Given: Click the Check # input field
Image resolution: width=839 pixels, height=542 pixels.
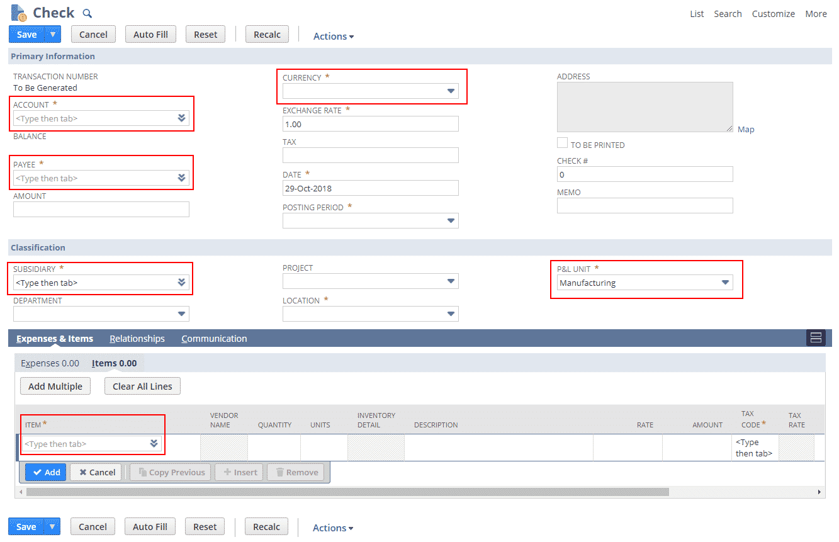Looking at the screenshot, I should (x=645, y=174).
